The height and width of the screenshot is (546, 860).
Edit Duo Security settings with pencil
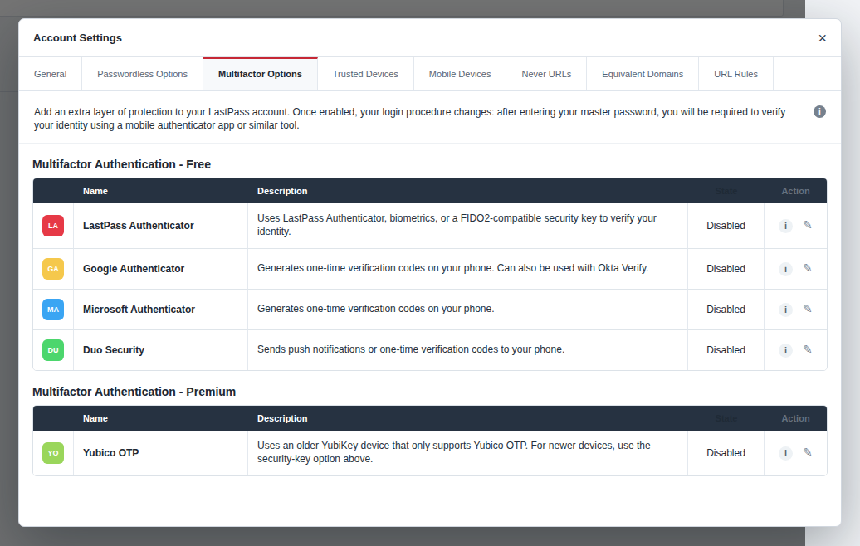pyautogui.click(x=808, y=349)
